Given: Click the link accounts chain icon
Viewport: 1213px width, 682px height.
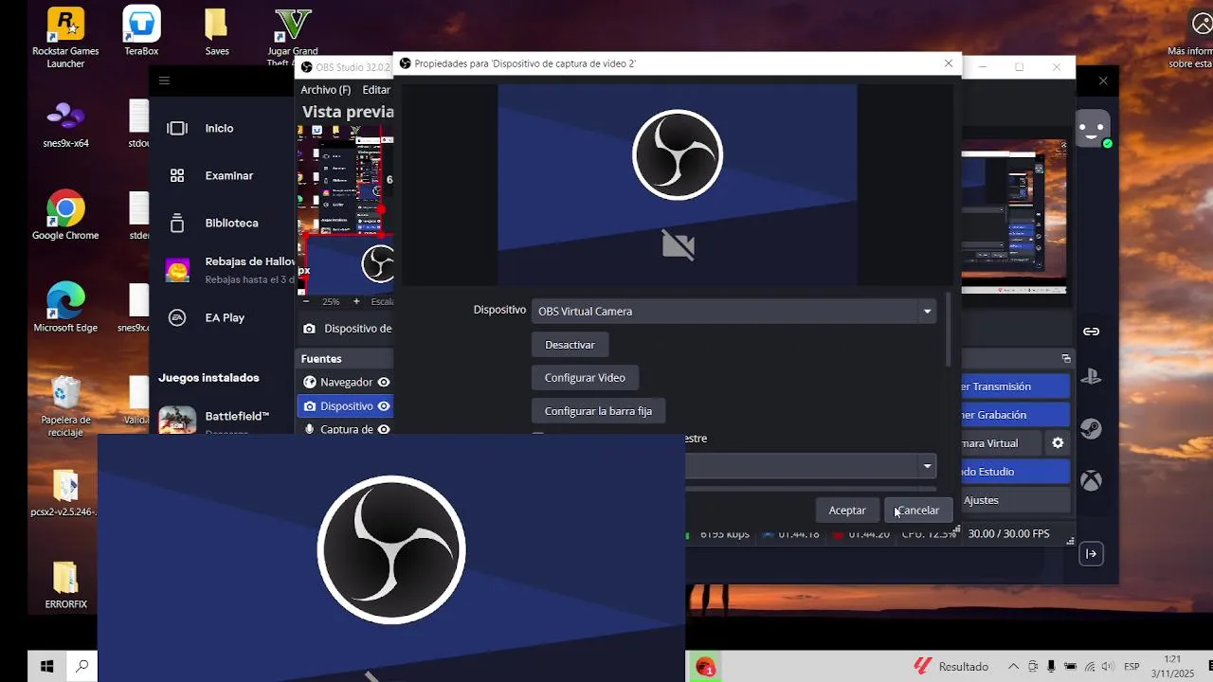Looking at the screenshot, I should (x=1092, y=332).
